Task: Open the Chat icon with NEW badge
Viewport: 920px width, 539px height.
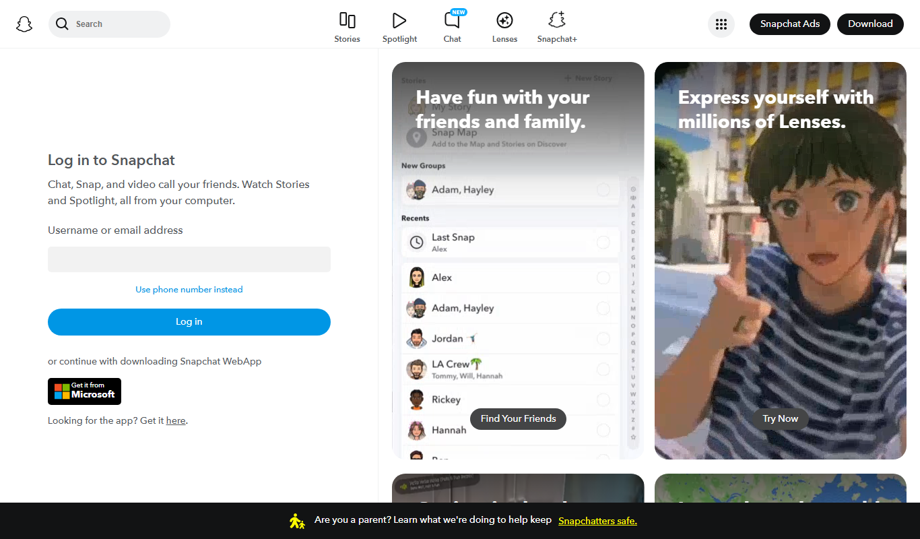Action: pyautogui.click(x=453, y=20)
